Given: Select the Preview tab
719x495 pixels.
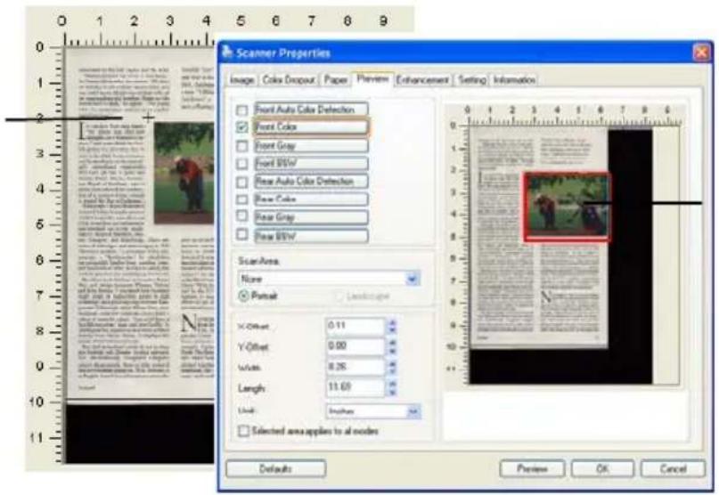Looking at the screenshot, I should 372,79.
